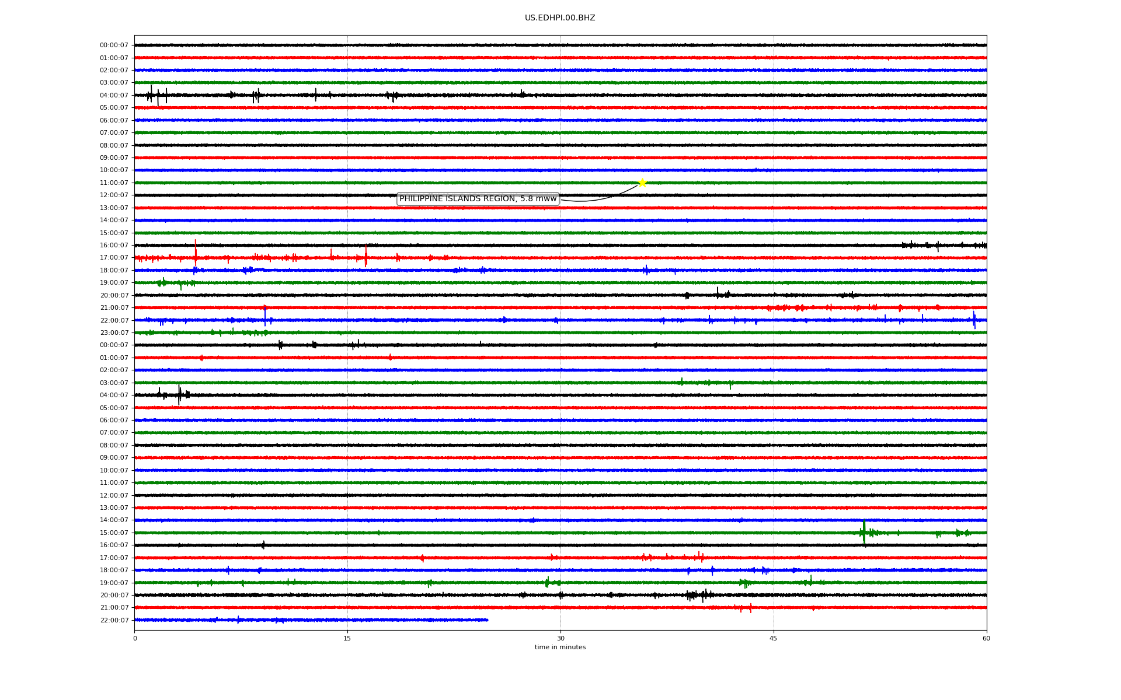Viewport: 1121px width, 700px height.
Task: Click the first 00:00:07 time label at top
Action: 114,45
